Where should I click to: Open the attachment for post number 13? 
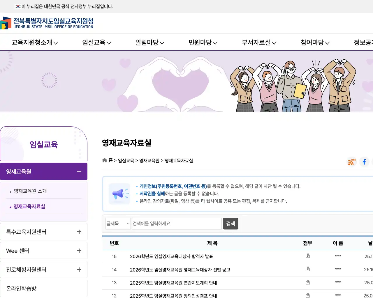[x=307, y=282]
